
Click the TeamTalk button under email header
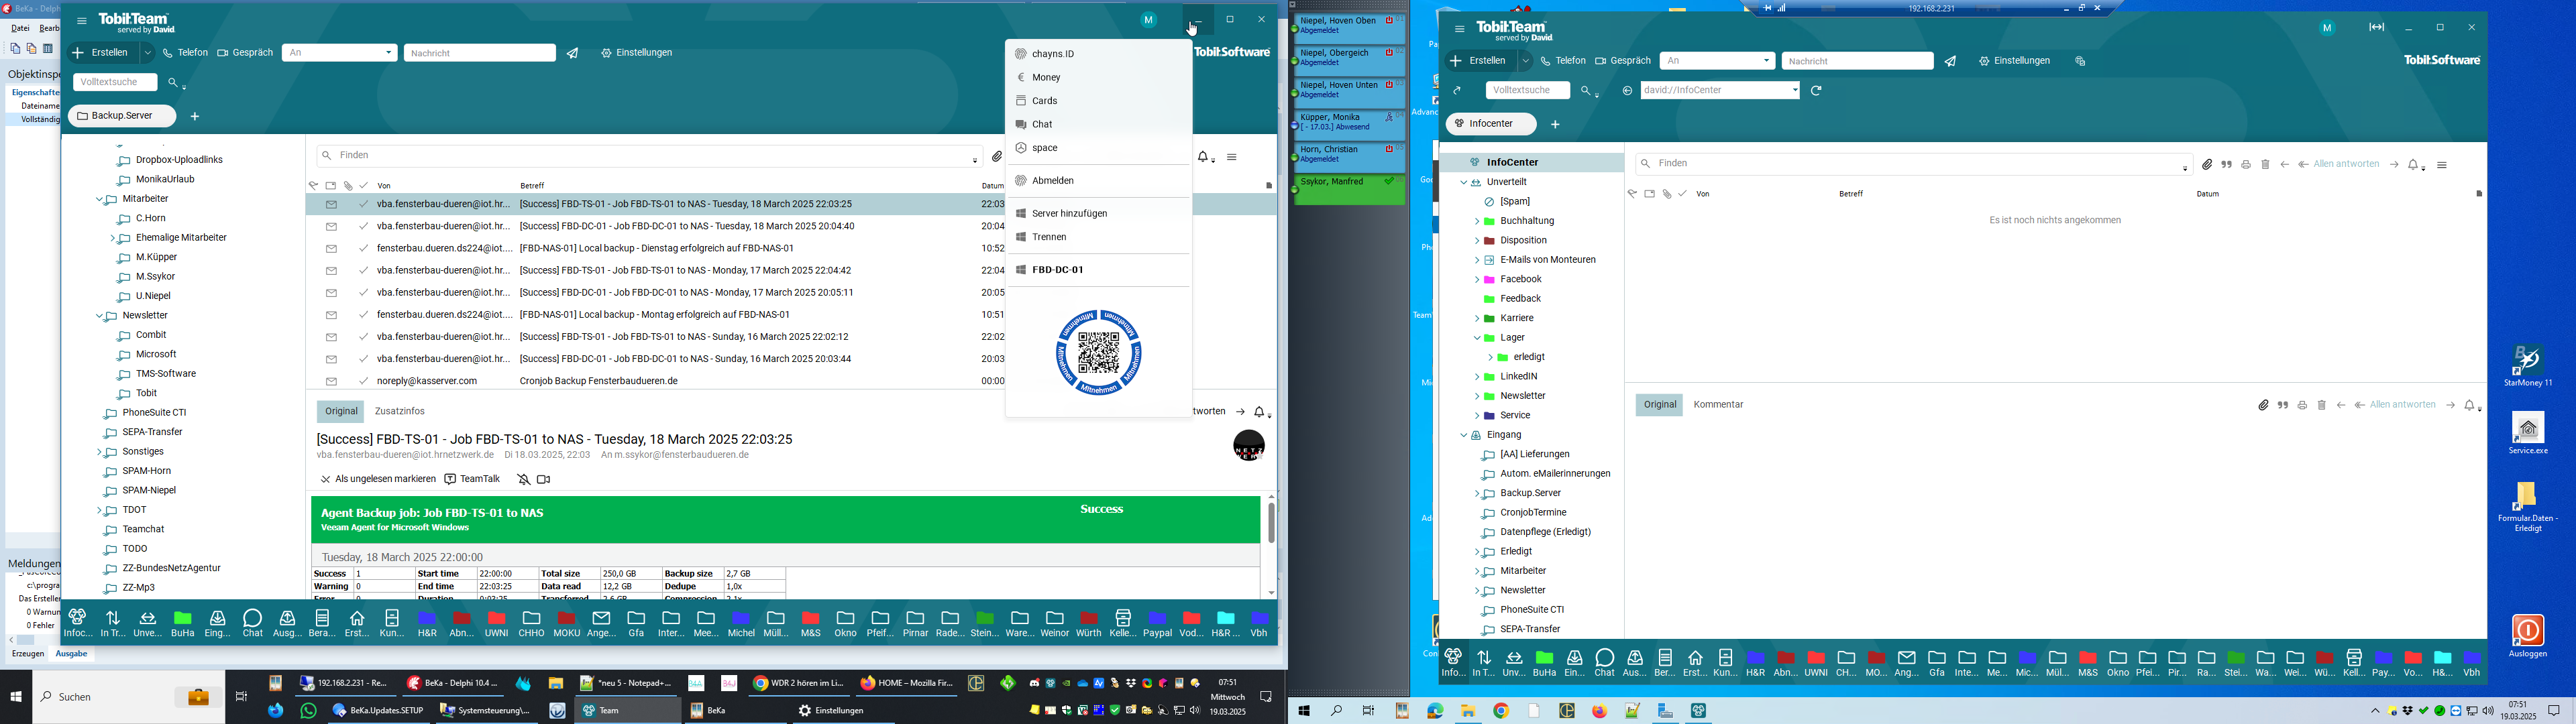click(473, 480)
